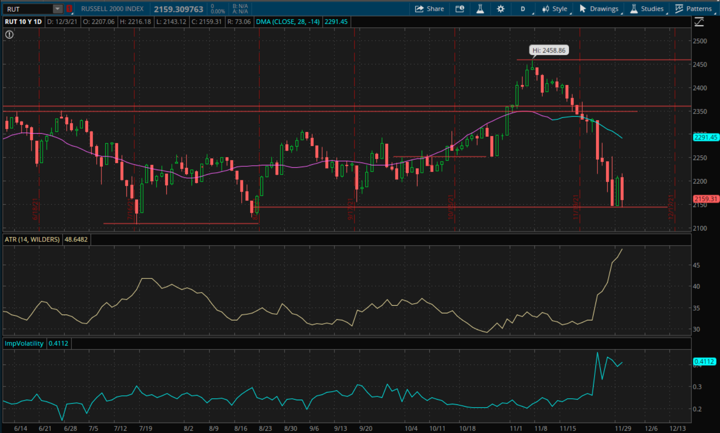Click the R: 73.06 range value
The height and width of the screenshot is (433, 720).
pos(239,22)
